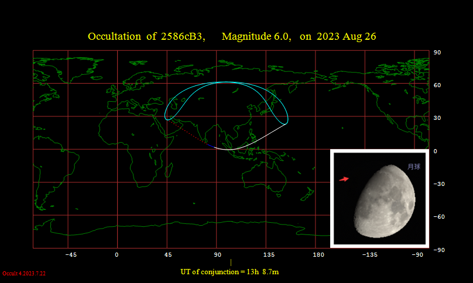Click the longitude label '0'
Screen dimensions: 473x283
(116, 255)
